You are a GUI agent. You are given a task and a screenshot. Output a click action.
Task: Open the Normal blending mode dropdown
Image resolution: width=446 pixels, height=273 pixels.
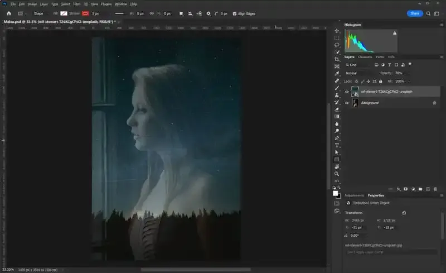pyautogui.click(x=359, y=73)
